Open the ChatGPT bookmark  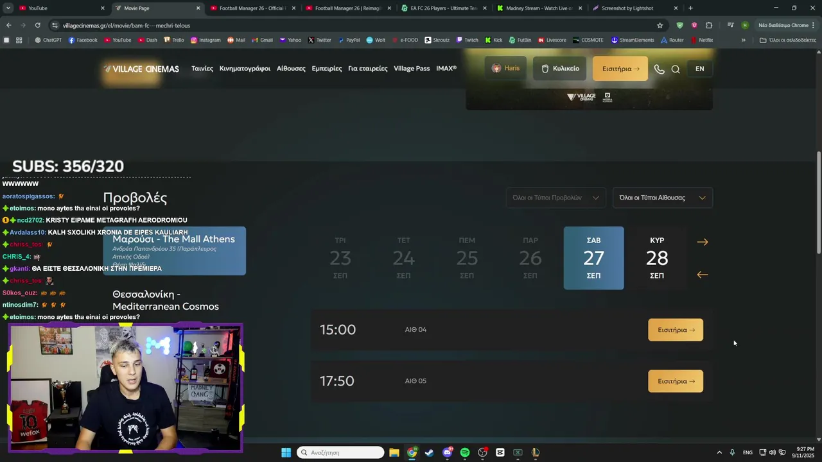(x=48, y=40)
